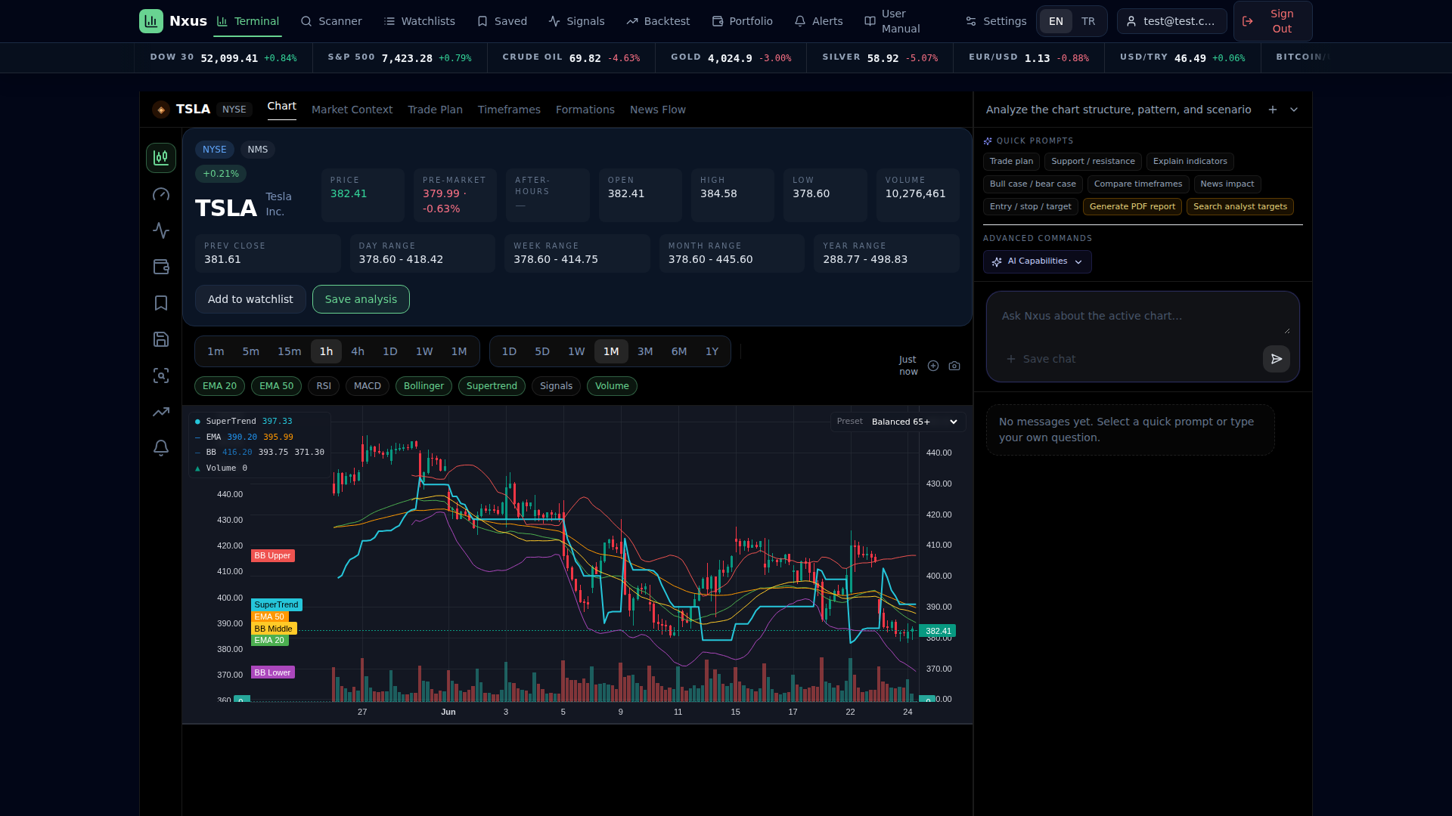This screenshot has width=1452, height=816.
Task: Click the camera snapshot icon above chart
Action: click(x=954, y=366)
